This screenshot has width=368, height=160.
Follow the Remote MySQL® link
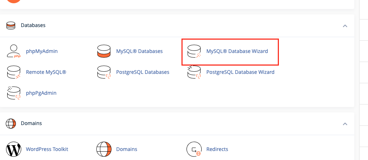(x=46, y=72)
